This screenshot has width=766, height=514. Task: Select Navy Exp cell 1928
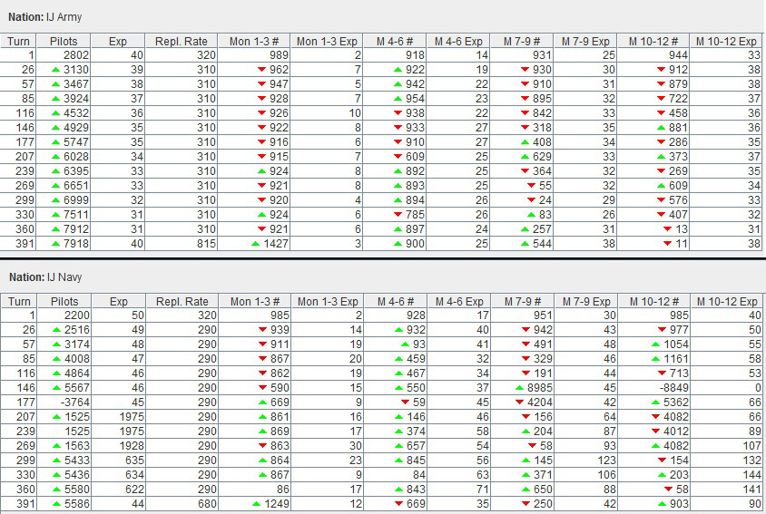tap(119, 446)
